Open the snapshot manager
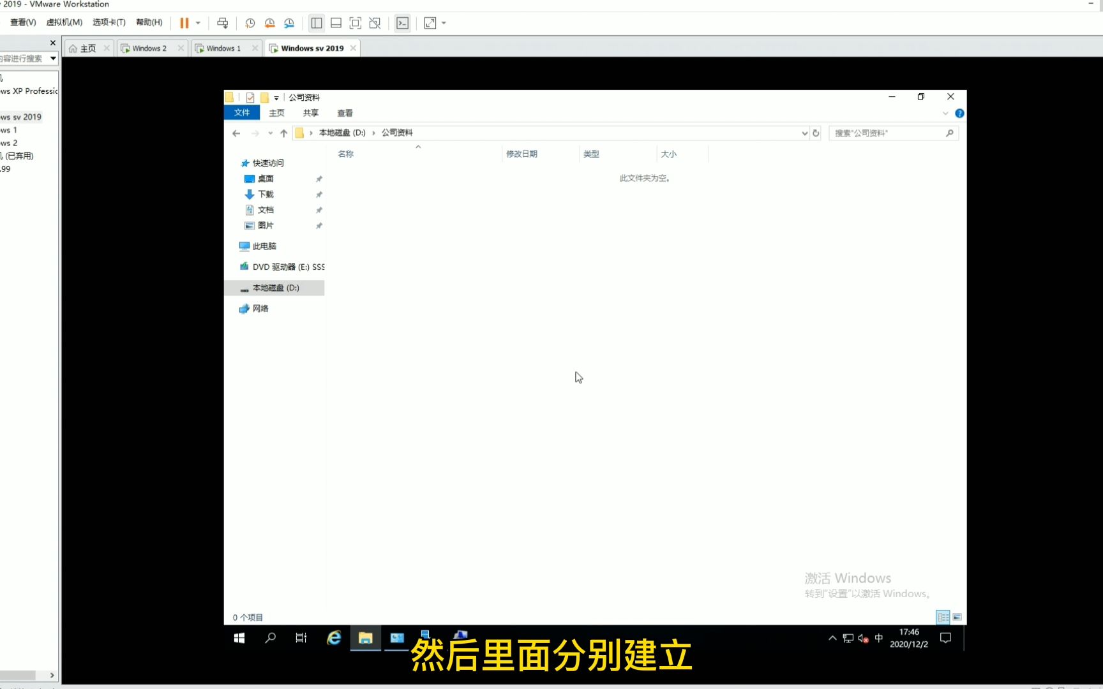 [289, 23]
